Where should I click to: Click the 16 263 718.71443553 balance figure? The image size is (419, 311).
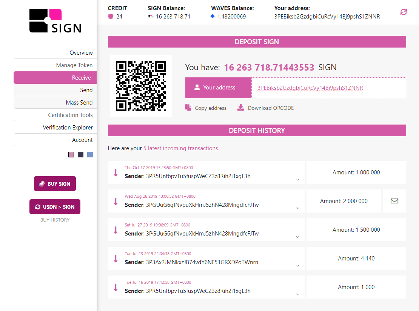269,67
